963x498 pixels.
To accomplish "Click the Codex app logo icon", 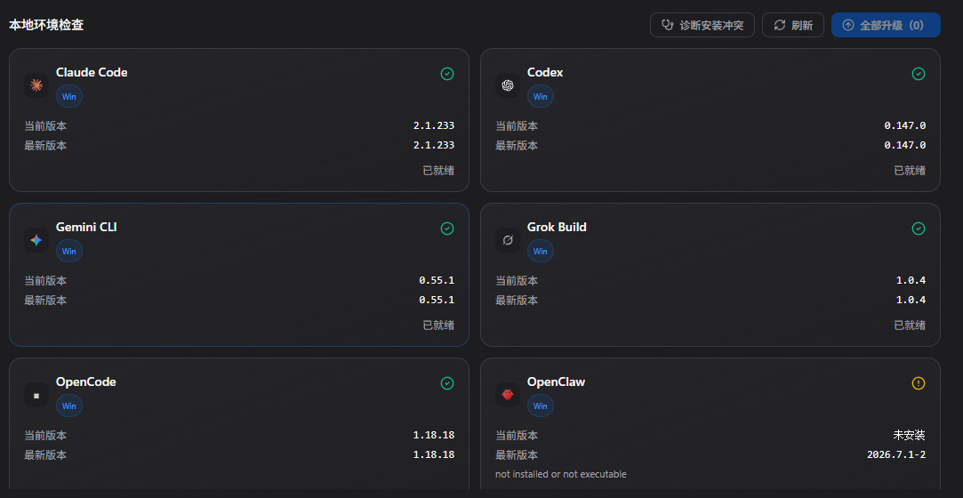I will coord(508,85).
